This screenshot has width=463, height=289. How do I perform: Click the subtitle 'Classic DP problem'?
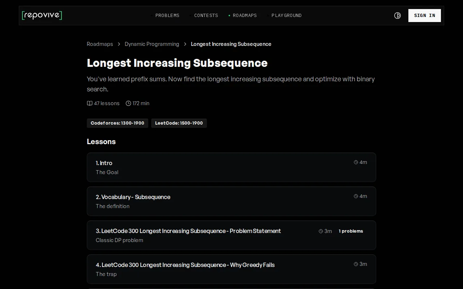tap(119, 240)
